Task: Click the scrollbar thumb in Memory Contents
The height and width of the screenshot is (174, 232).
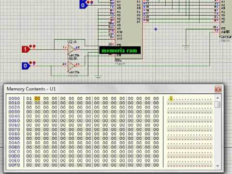Action: tap(217, 104)
